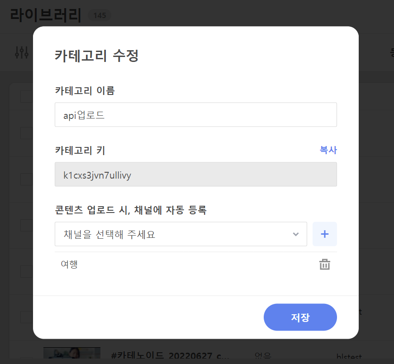Expand the channel list chevron arrow
This screenshot has height=364, width=394.
point(296,234)
